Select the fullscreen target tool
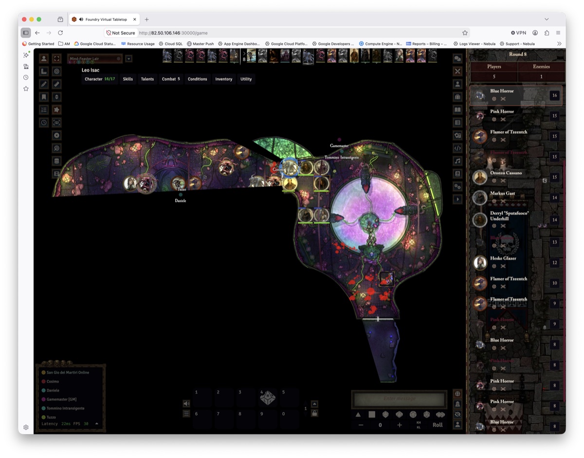 (x=56, y=58)
